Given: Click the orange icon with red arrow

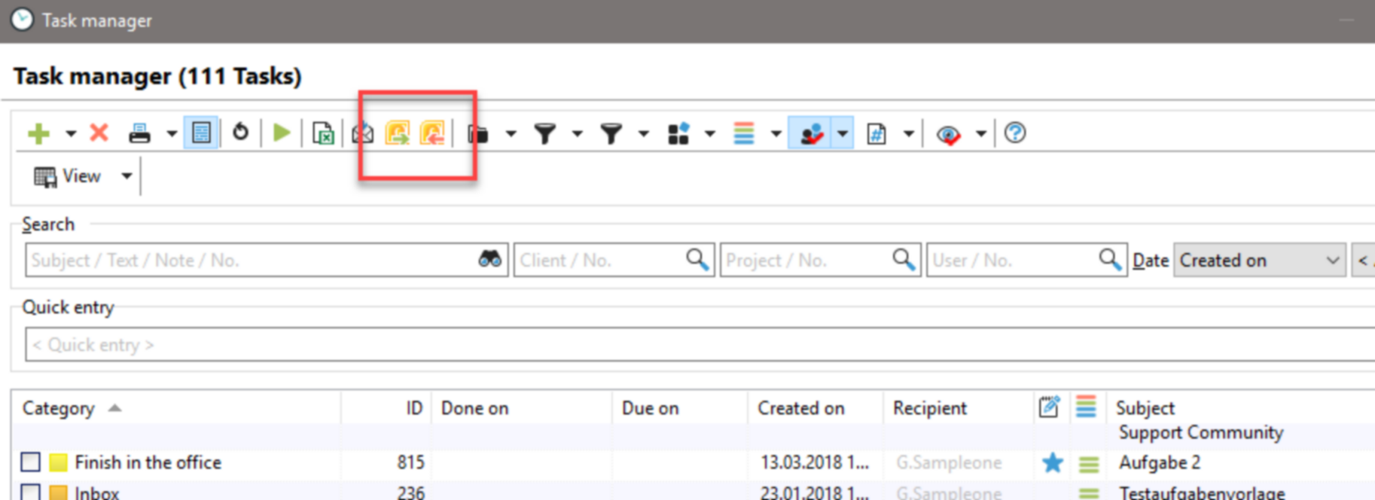Looking at the screenshot, I should pyautogui.click(x=432, y=134).
